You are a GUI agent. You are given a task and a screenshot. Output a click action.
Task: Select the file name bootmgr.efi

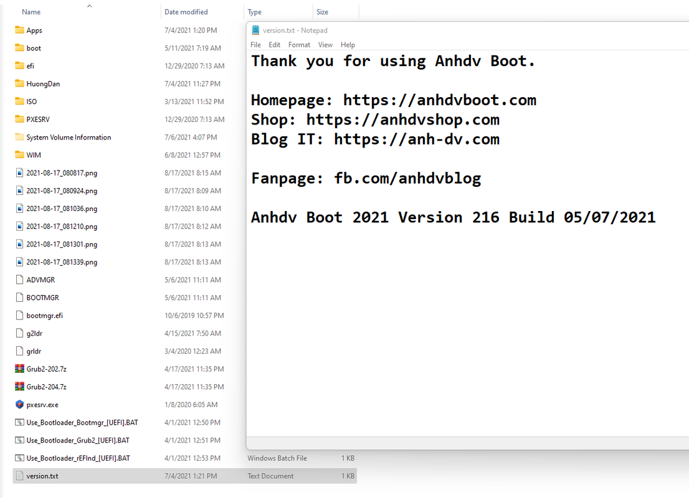point(44,316)
